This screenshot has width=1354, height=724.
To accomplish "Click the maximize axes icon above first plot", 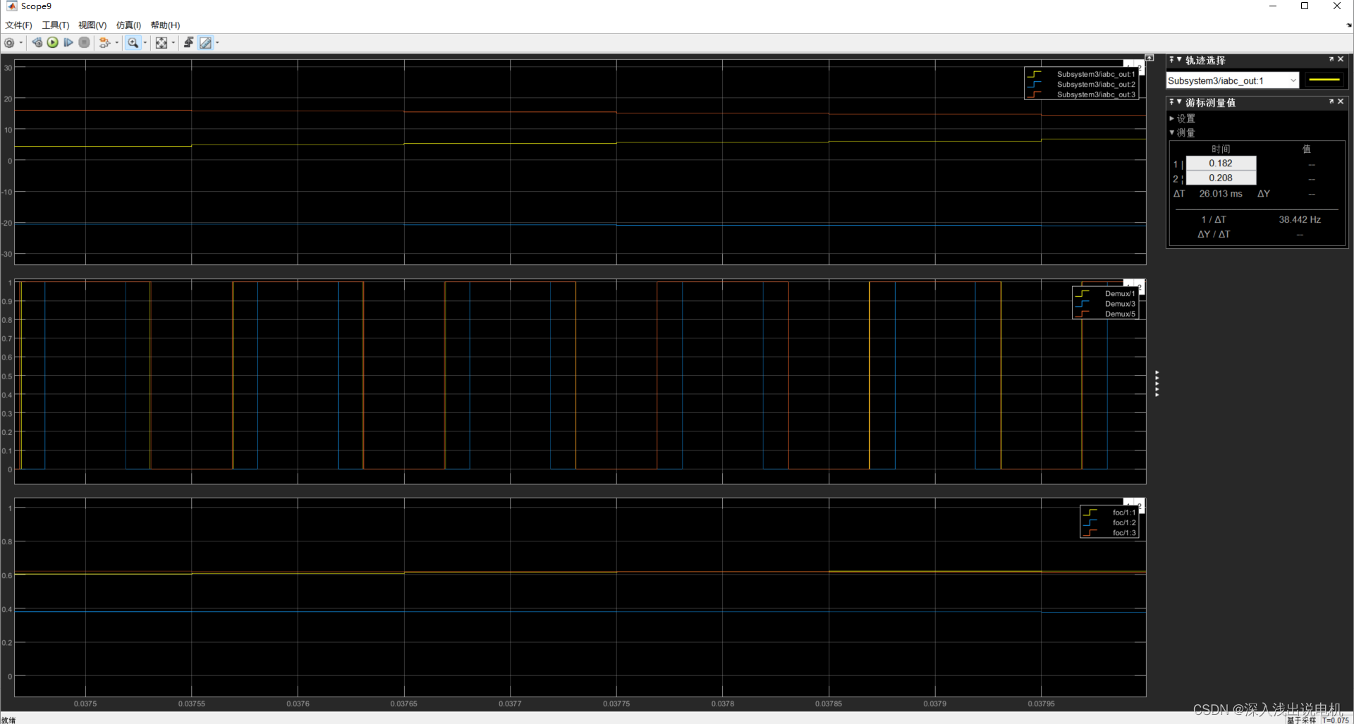I will pos(1149,58).
